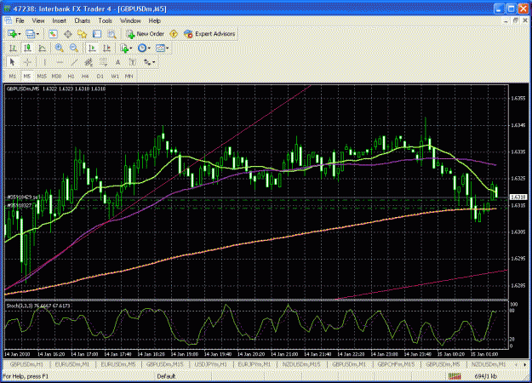Switch chart to M5 timeframe

[x=27, y=76]
